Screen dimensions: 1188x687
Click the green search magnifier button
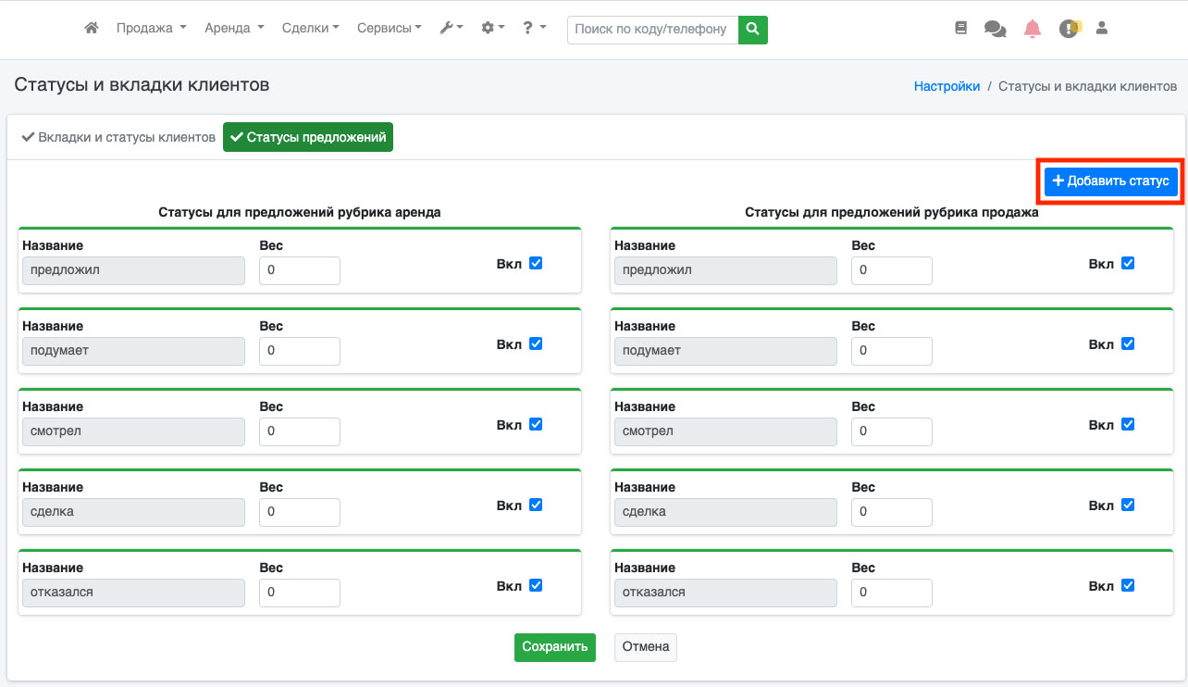[753, 30]
